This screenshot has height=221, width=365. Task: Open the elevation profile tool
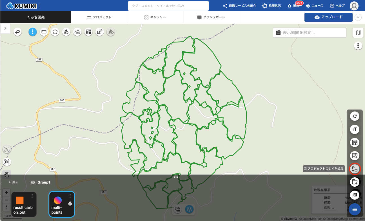pos(77,32)
